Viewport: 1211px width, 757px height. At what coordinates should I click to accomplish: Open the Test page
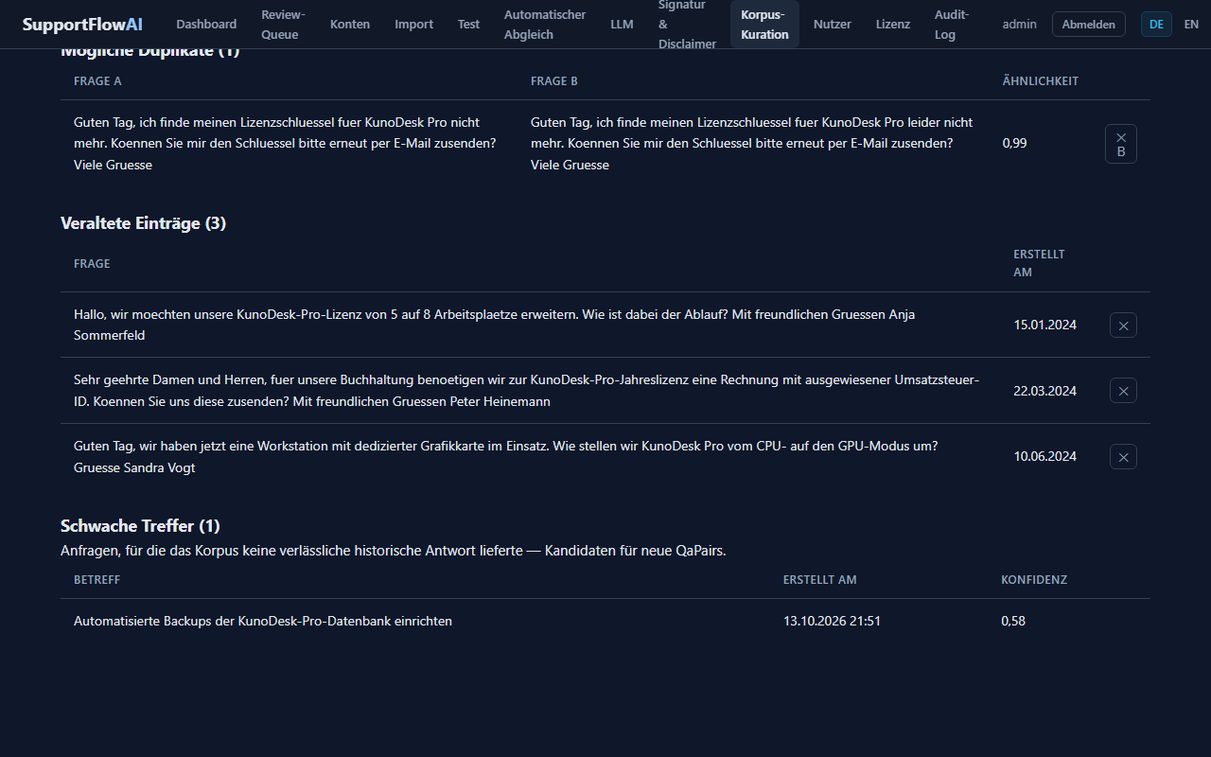click(x=469, y=25)
